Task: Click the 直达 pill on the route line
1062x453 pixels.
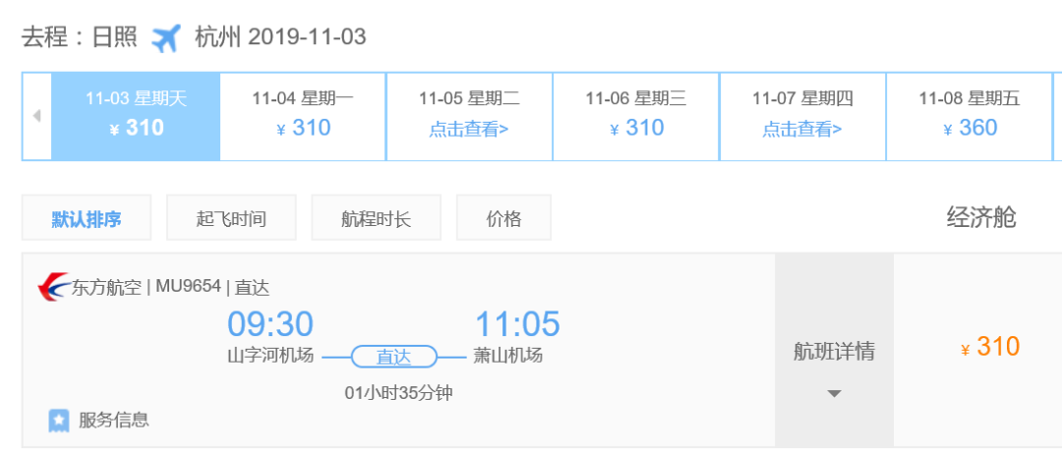Action: pyautogui.click(x=393, y=357)
